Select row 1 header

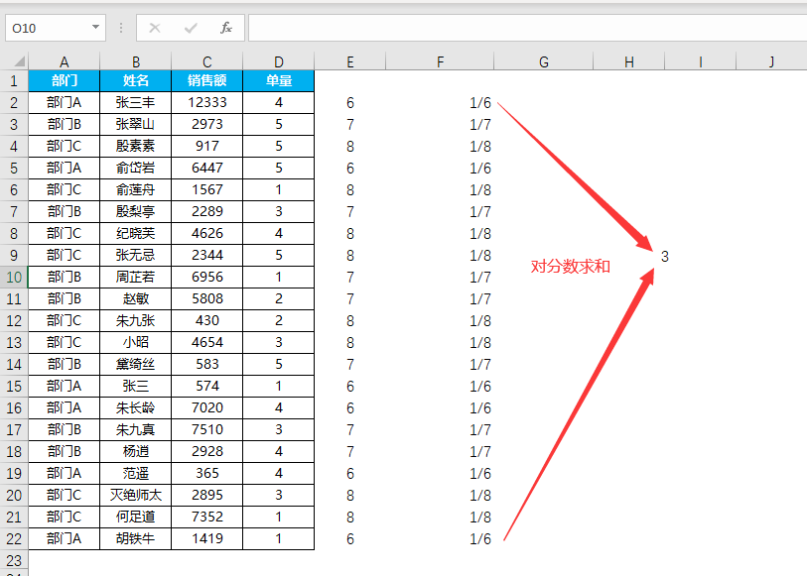(14, 80)
